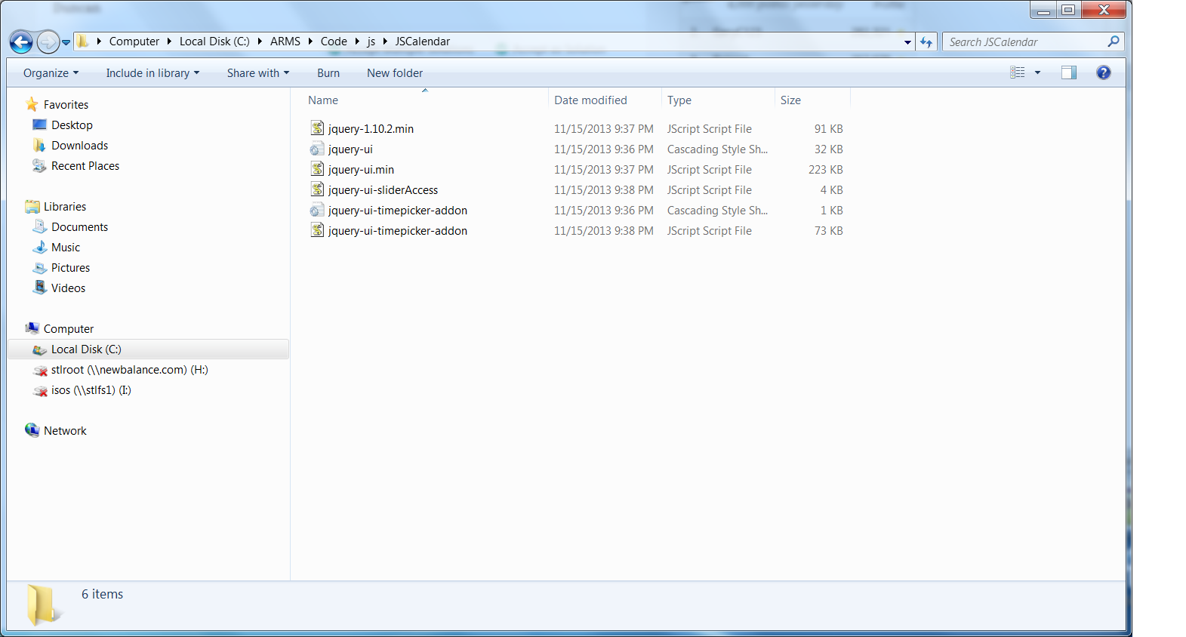Viewport: 1186px width, 637px height.
Task: Navigate to the ARMS breadcrumb
Action: [285, 42]
